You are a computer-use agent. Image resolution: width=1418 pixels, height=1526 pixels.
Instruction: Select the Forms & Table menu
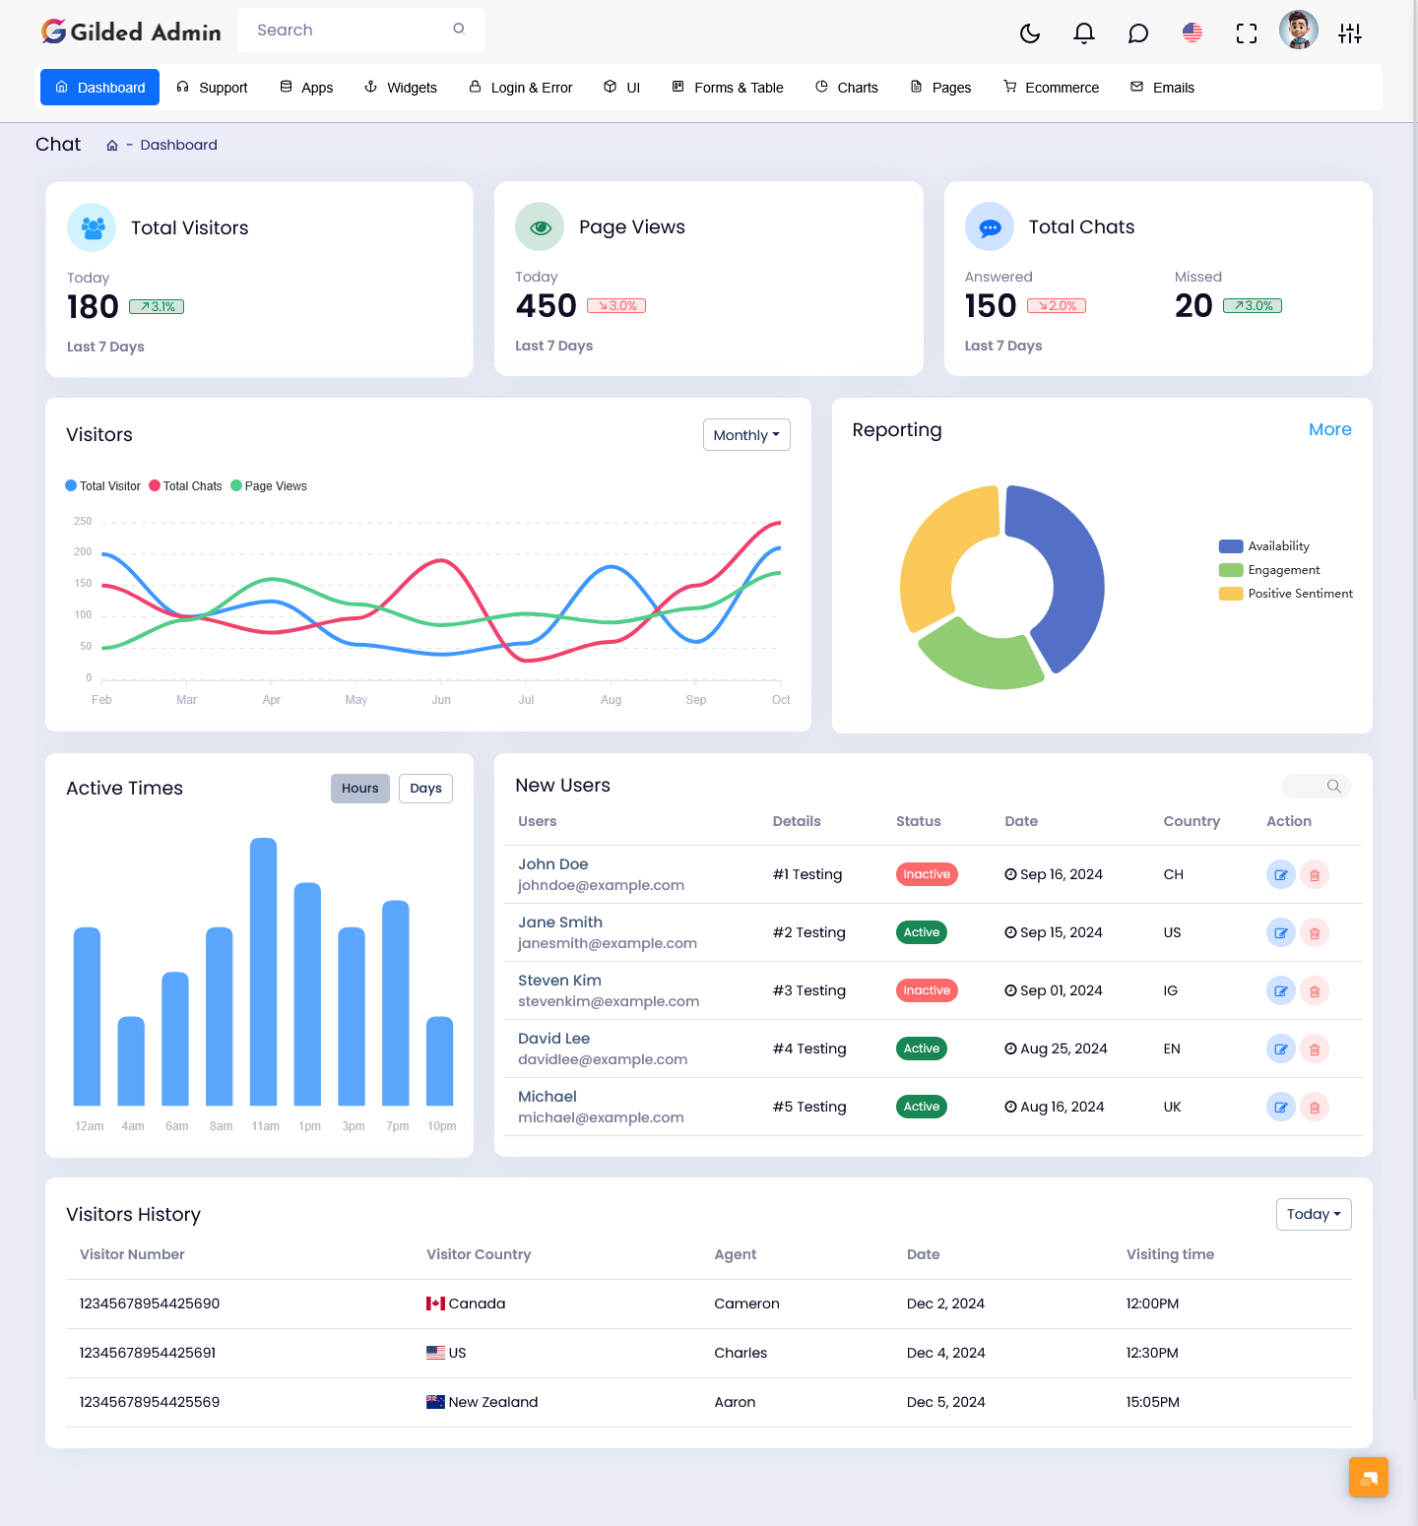[x=728, y=88]
